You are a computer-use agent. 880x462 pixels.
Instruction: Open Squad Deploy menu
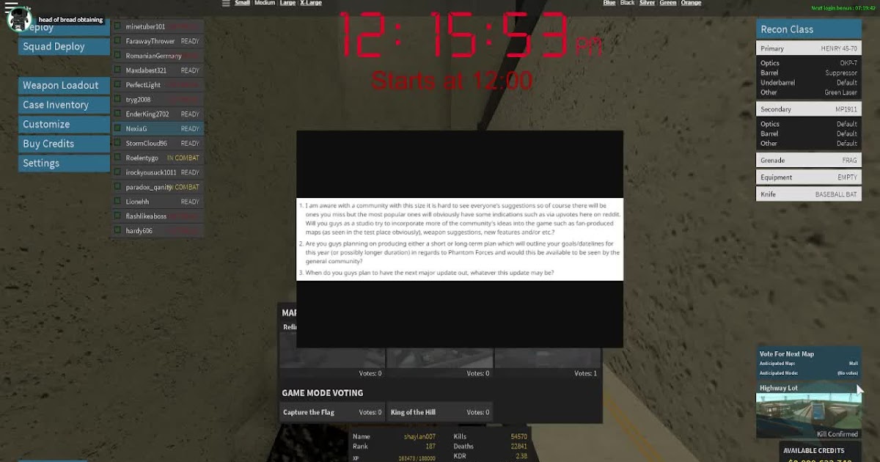(64, 46)
